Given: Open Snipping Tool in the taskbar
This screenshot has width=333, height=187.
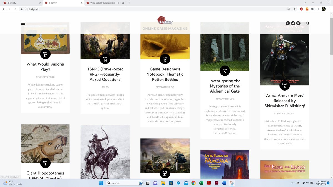Looking at the screenshot, I should coord(232,183).
